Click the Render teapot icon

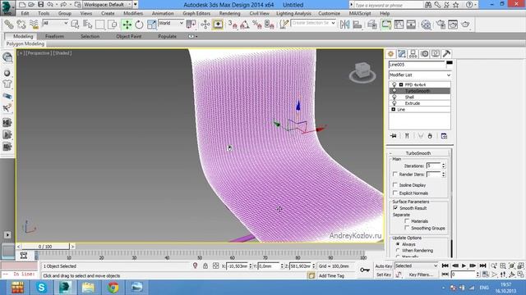(x=465, y=25)
